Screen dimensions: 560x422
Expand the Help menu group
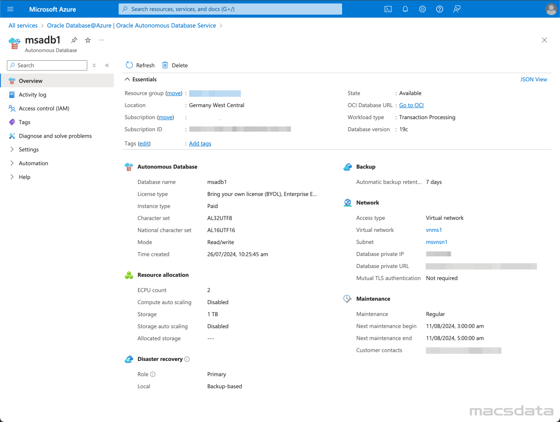point(12,177)
